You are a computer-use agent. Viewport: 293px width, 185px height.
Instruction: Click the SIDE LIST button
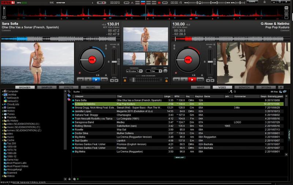(180, 157)
